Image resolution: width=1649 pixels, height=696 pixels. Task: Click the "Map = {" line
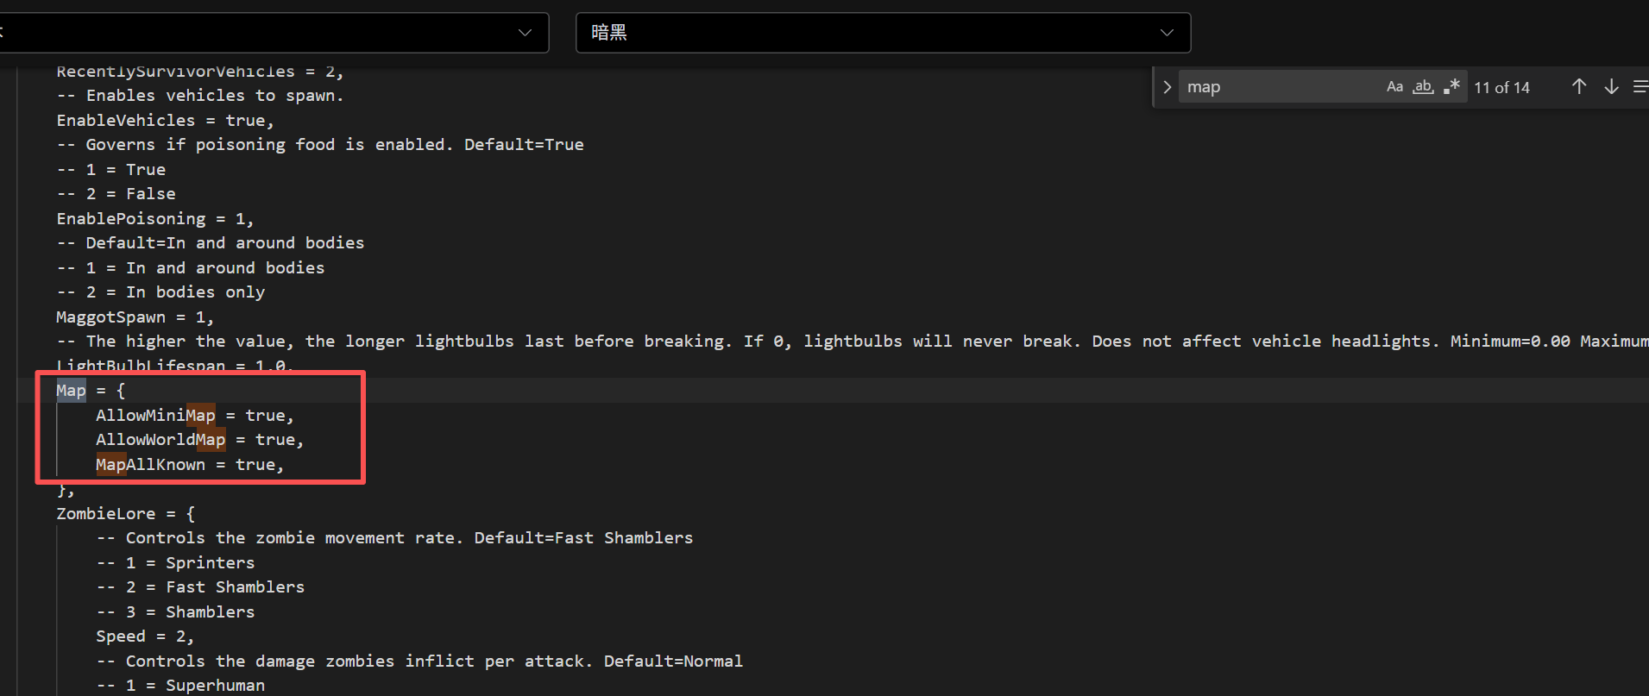[91, 391]
